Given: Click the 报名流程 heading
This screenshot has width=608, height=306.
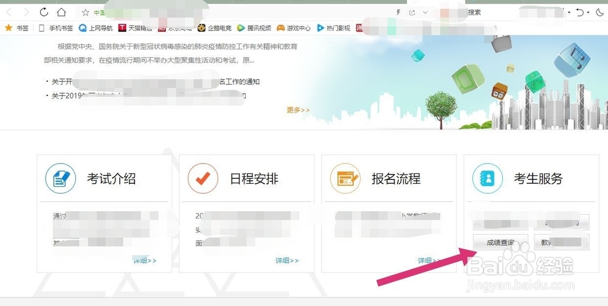Looking at the screenshot, I should tap(396, 179).
